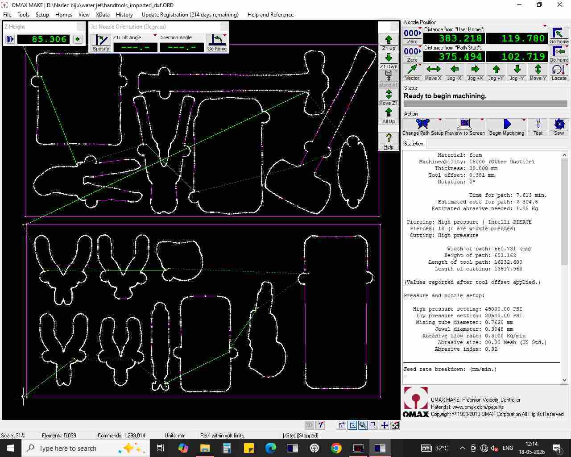
Task: Click the Move X button
Action: [x=433, y=72]
